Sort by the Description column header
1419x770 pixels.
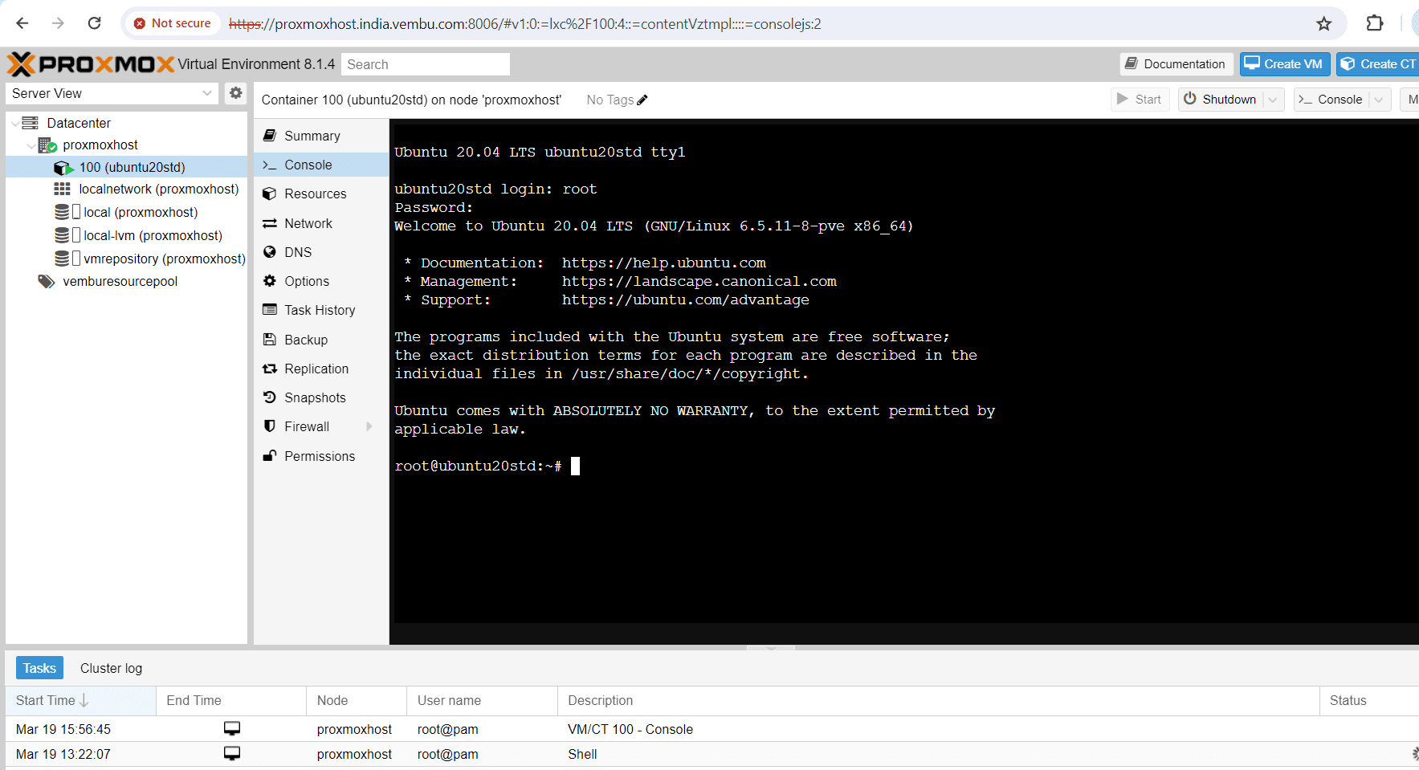coord(938,700)
